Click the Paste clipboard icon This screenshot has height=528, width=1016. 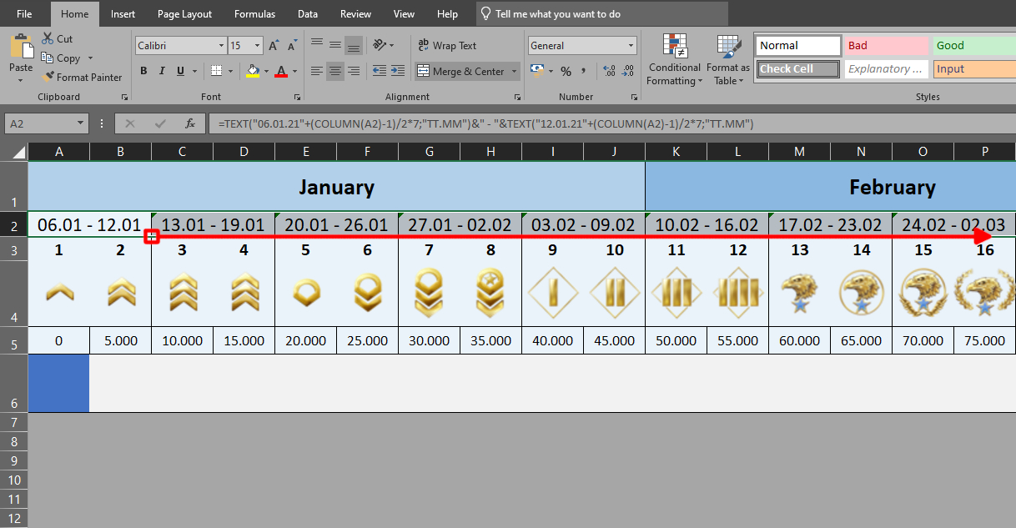click(22, 46)
